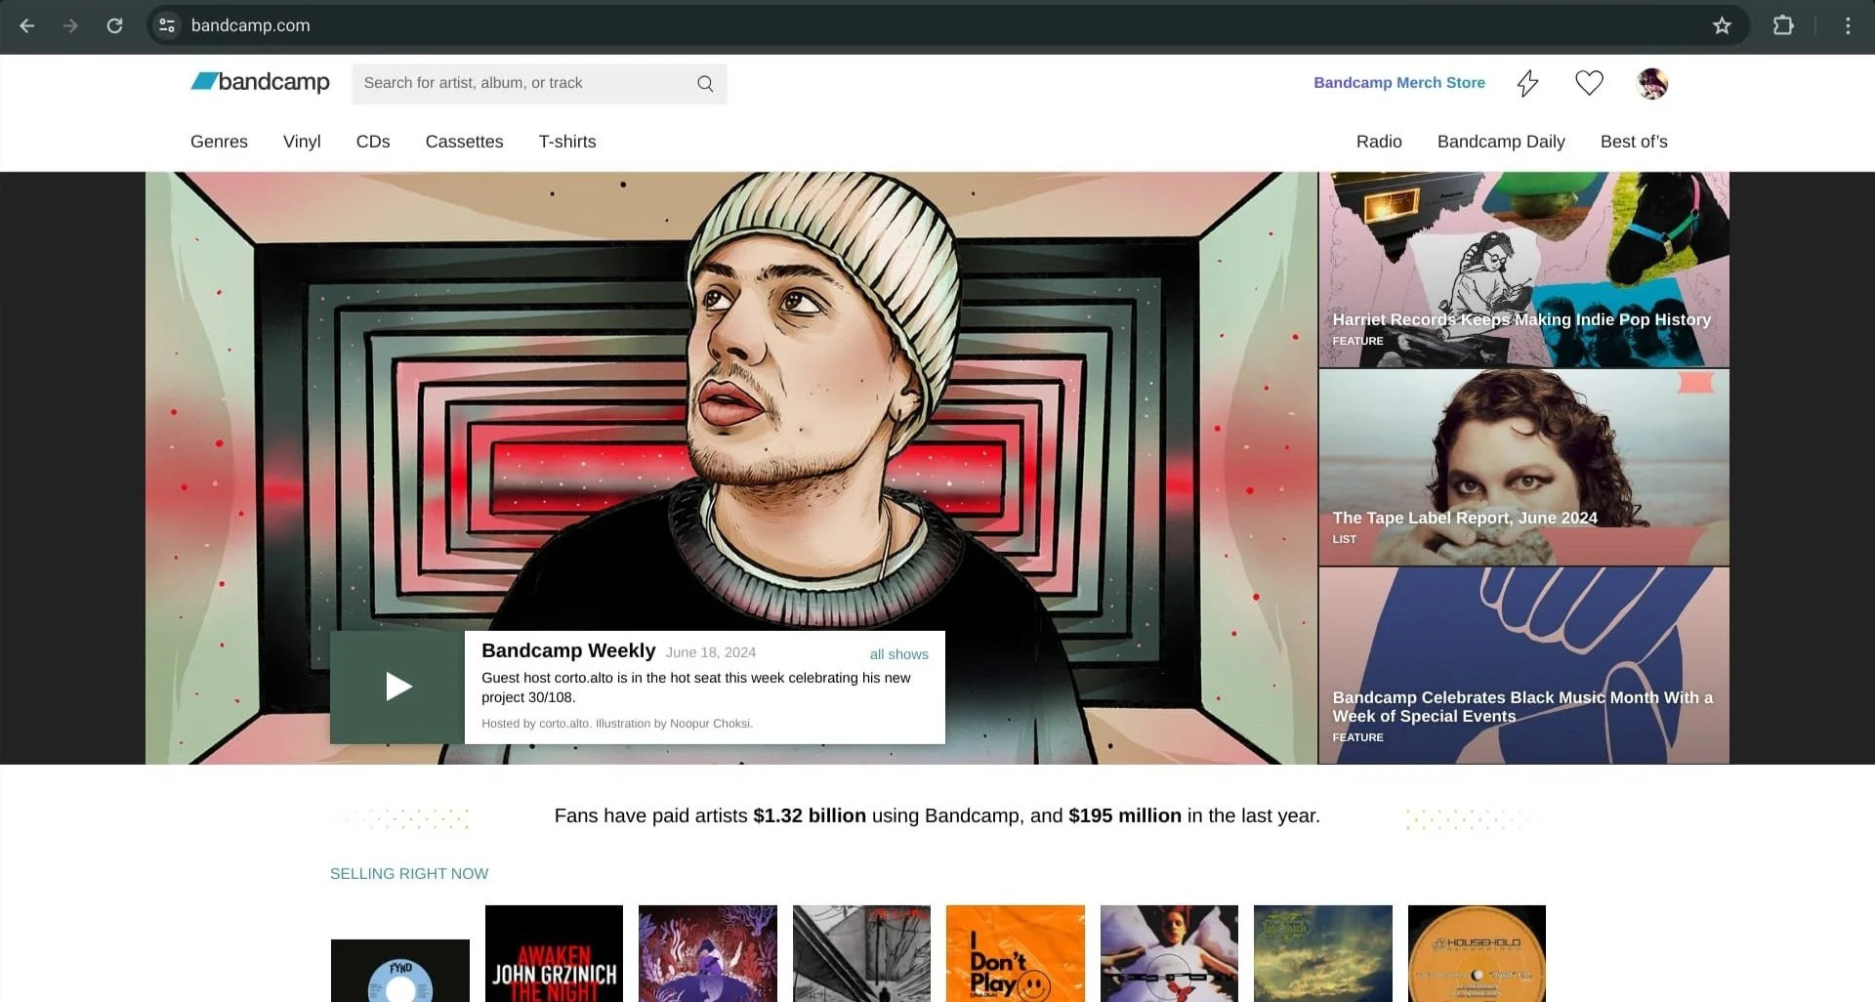This screenshot has height=1002, width=1875.
Task: Bookmark this page with the star icon
Action: click(1722, 25)
